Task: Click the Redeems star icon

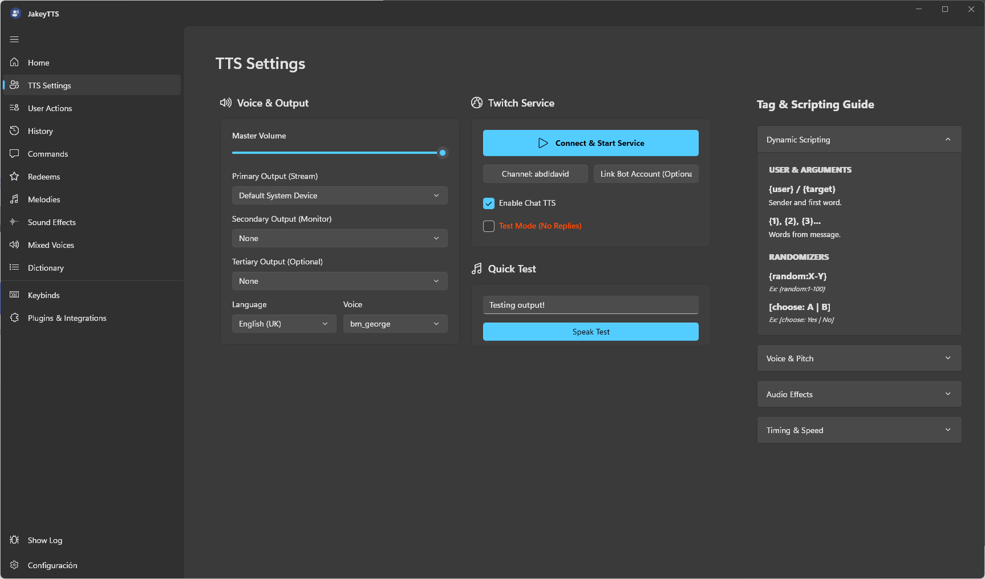Action: coord(14,176)
